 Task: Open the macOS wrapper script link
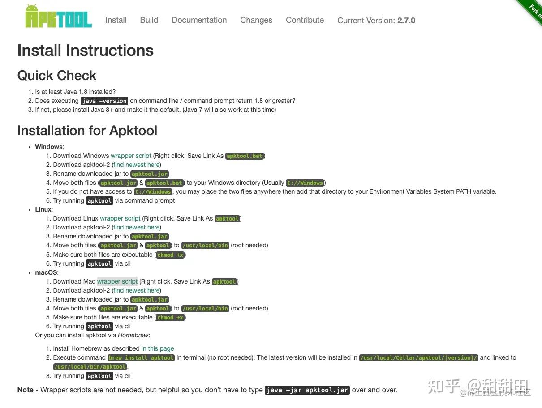point(117,281)
